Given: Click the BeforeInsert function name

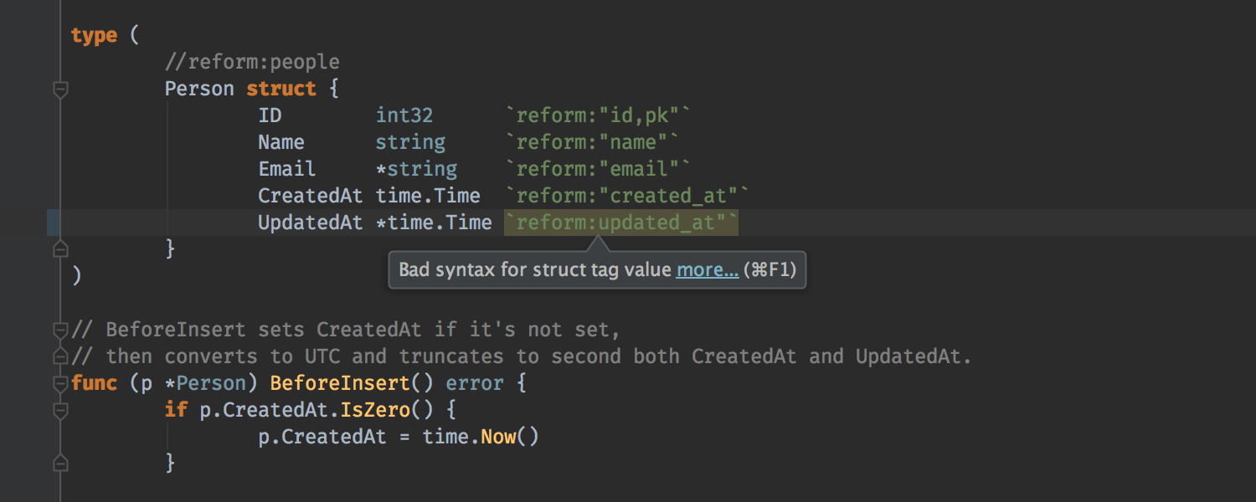Looking at the screenshot, I should click(x=339, y=383).
